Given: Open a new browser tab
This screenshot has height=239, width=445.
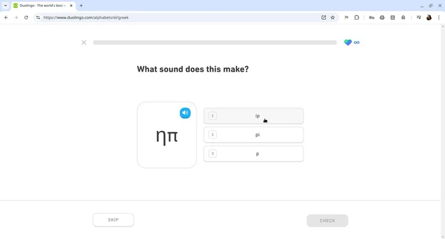Looking at the screenshot, I should coord(81,6).
